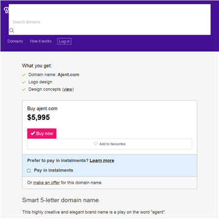Open the Domains navigation item
The image size is (219, 219).
(x=15, y=41)
